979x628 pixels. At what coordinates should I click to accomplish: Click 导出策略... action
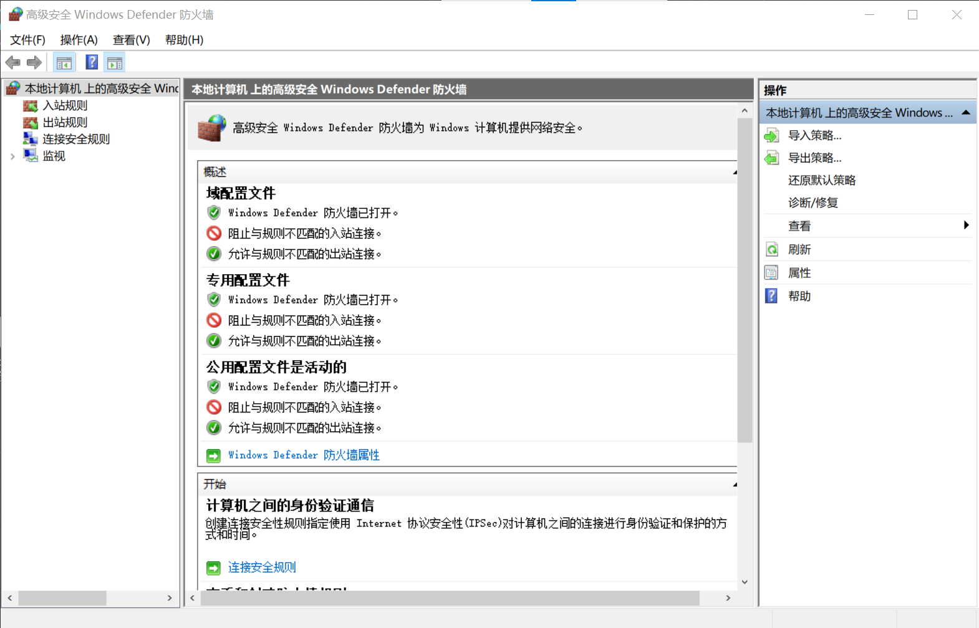tap(815, 158)
